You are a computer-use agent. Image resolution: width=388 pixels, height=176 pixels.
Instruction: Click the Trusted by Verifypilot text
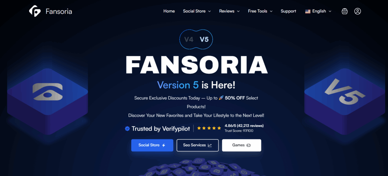click(x=161, y=129)
